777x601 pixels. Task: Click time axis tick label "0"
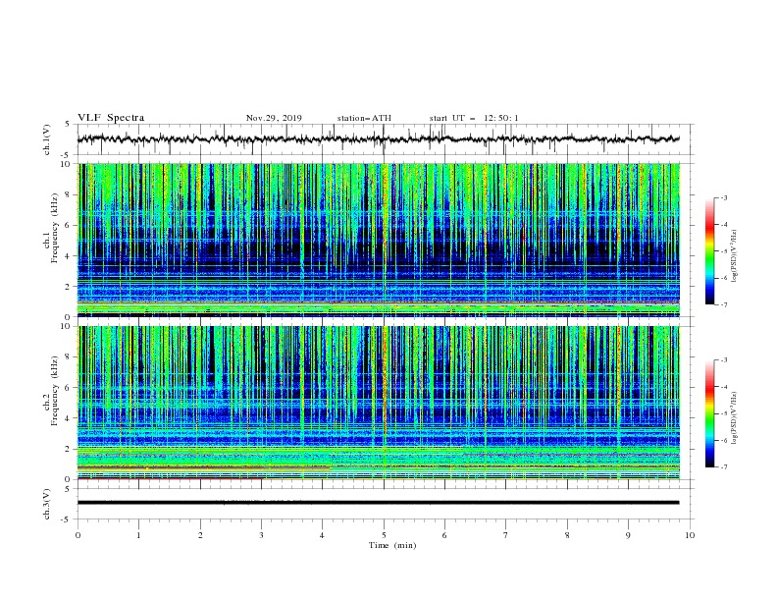(x=78, y=535)
